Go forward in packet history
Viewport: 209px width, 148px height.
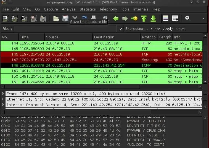tap(125, 18)
